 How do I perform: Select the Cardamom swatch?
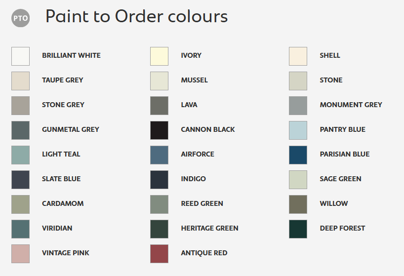pos(20,204)
